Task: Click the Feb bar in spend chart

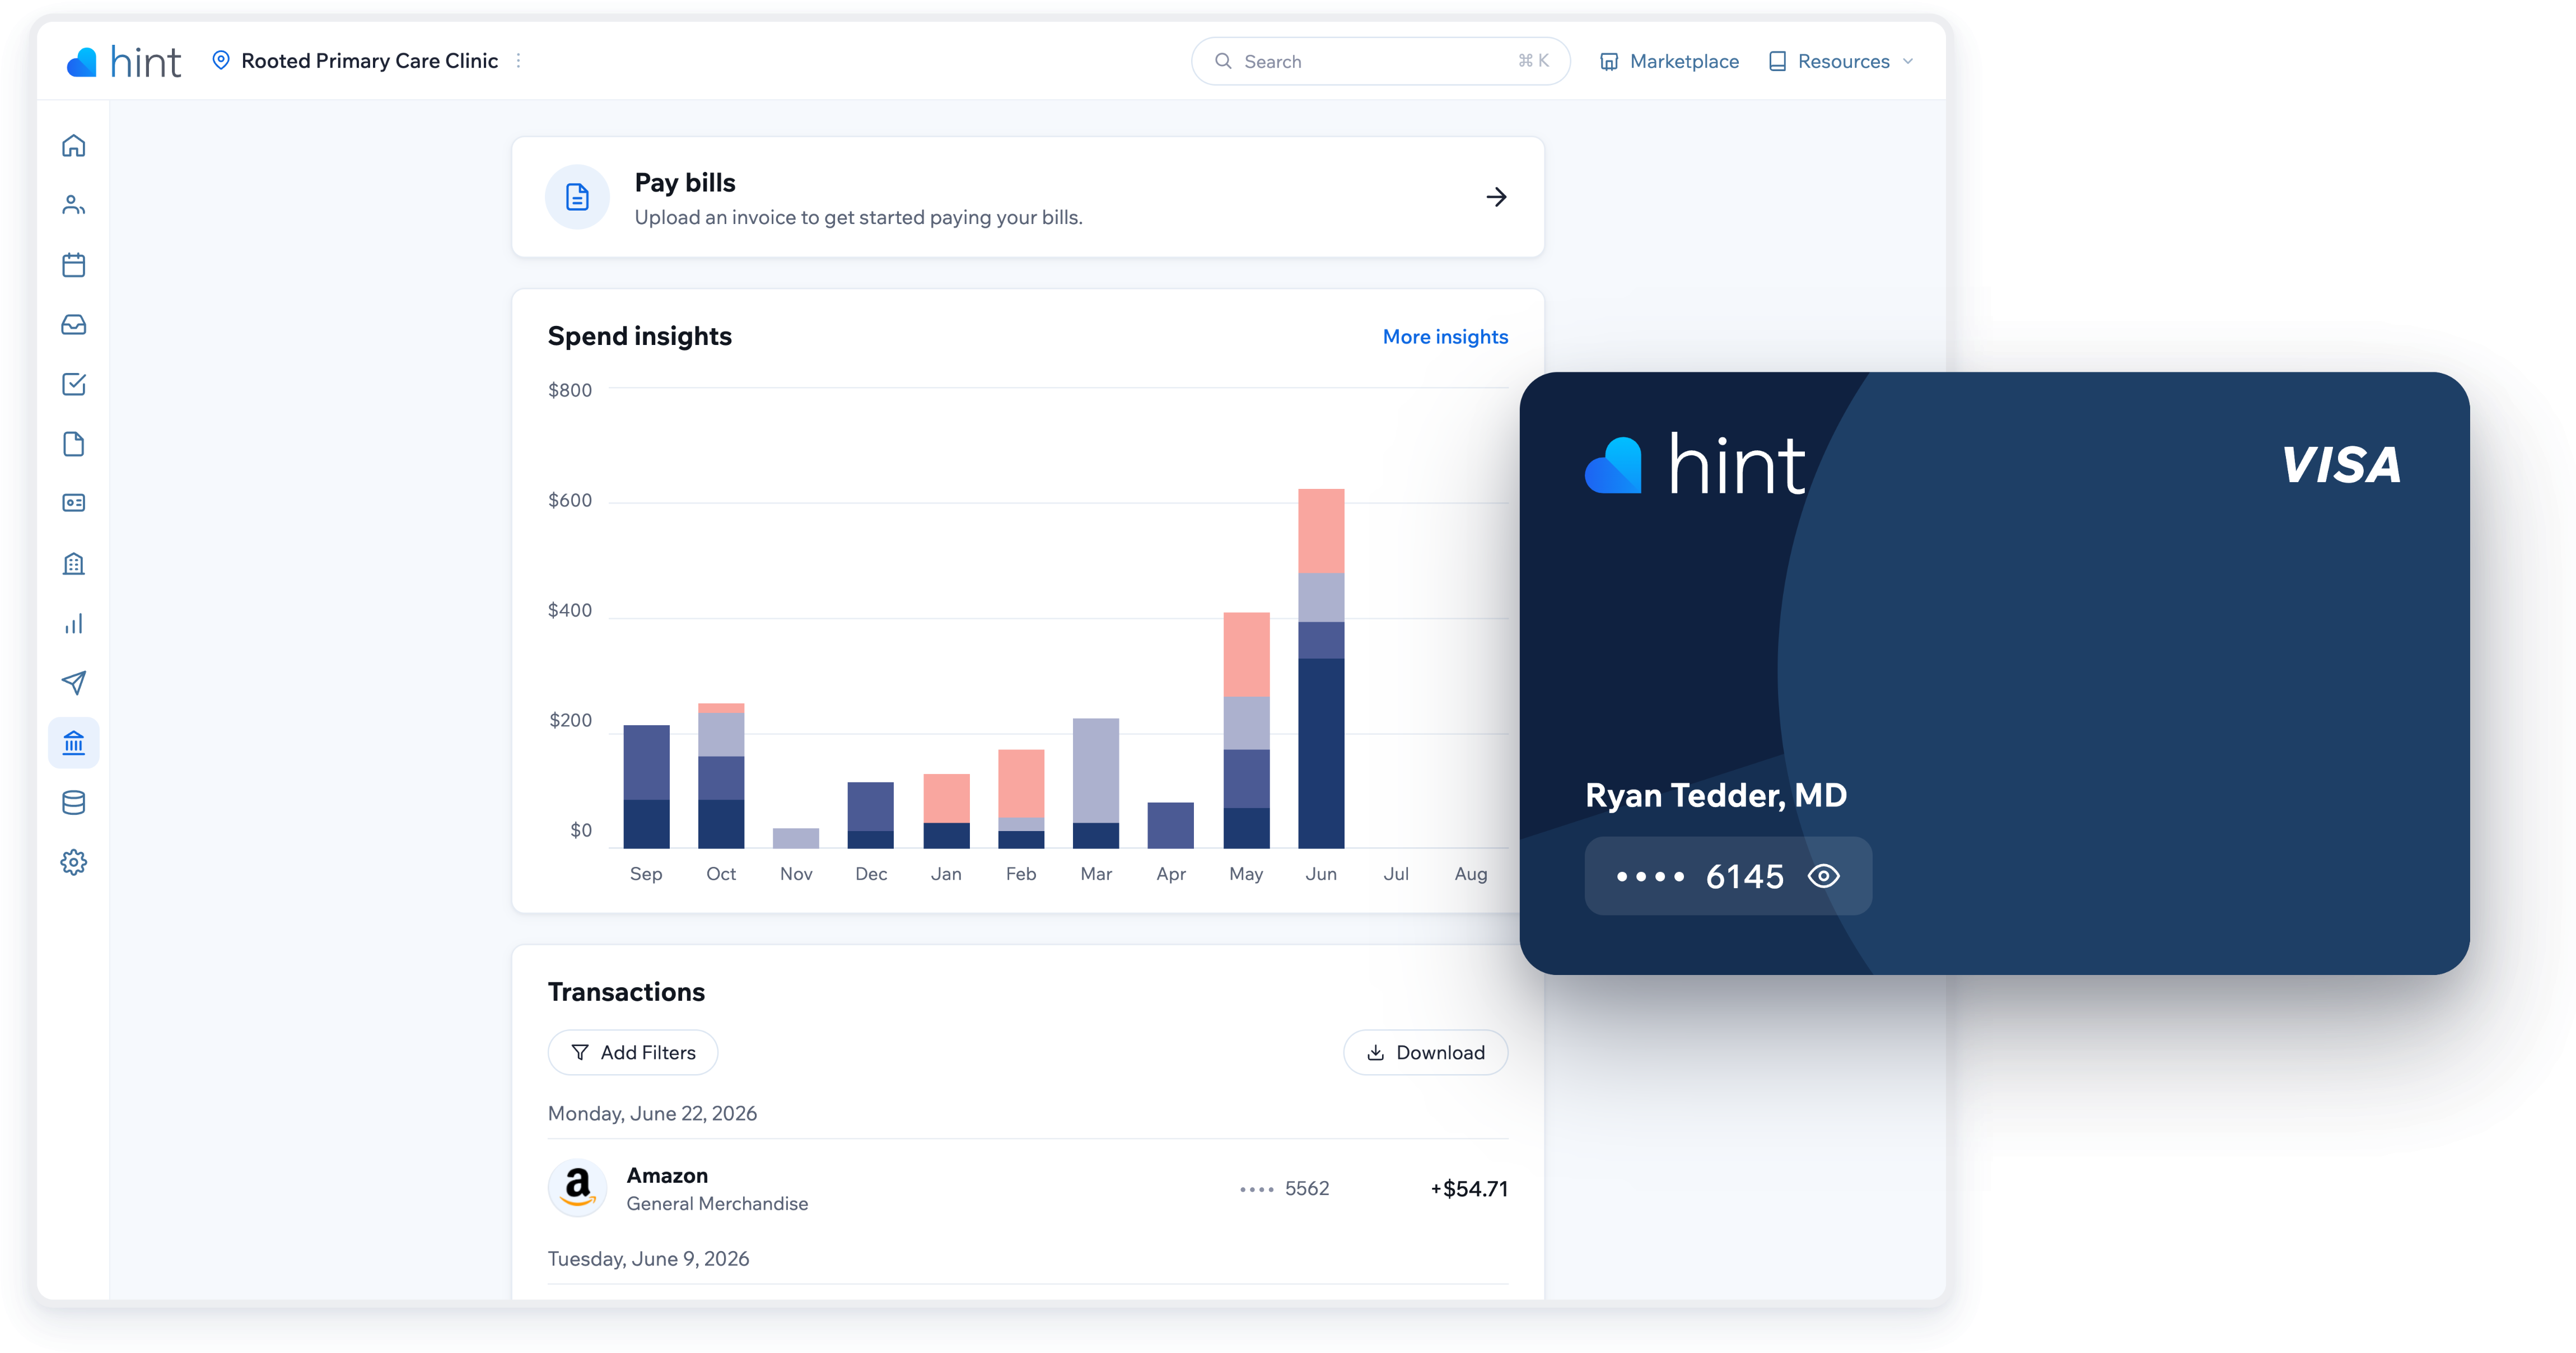Action: click(x=1021, y=799)
